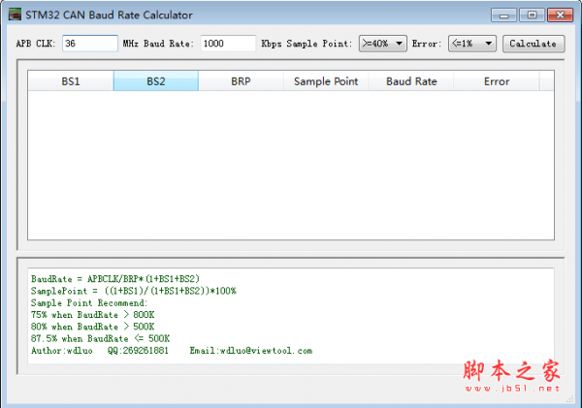Open the Sample Point dropdown
This screenshot has width=582, height=408.
pyautogui.click(x=383, y=44)
